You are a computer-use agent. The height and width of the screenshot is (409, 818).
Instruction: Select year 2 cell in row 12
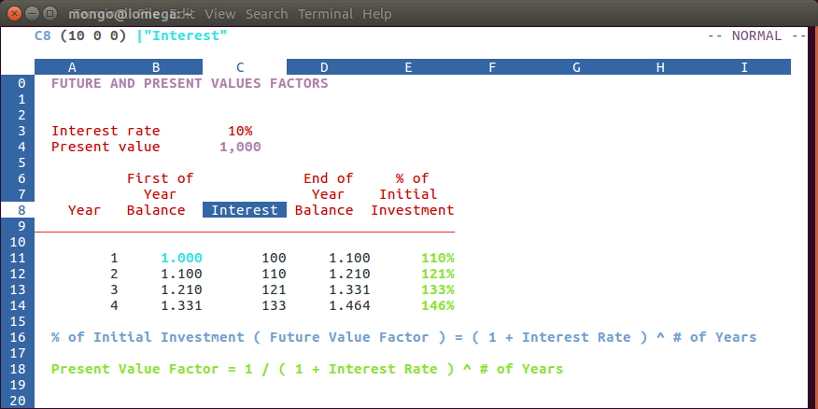pos(114,274)
